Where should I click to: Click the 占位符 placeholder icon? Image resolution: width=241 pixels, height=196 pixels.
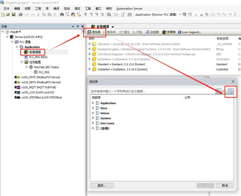click(x=142, y=32)
